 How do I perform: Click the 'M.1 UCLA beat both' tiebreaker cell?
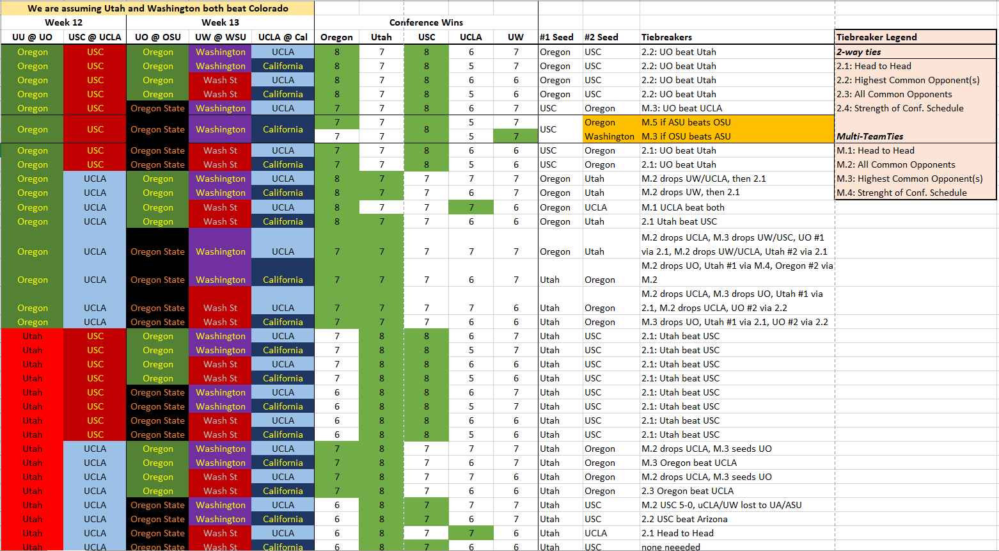tap(737, 207)
